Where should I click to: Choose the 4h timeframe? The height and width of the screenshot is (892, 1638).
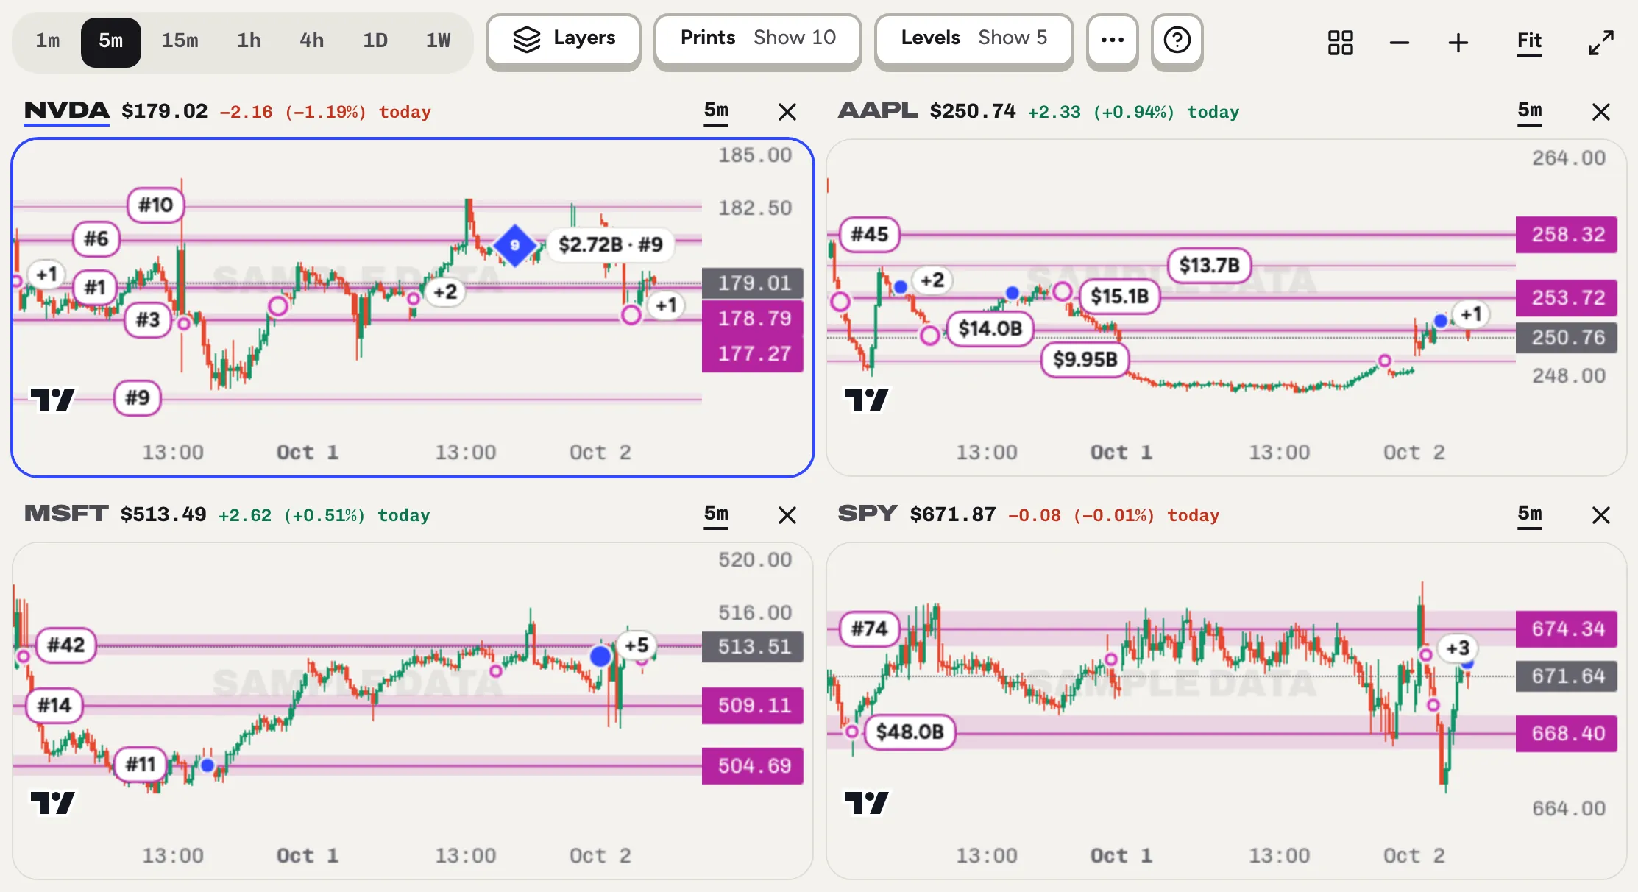[x=311, y=40]
